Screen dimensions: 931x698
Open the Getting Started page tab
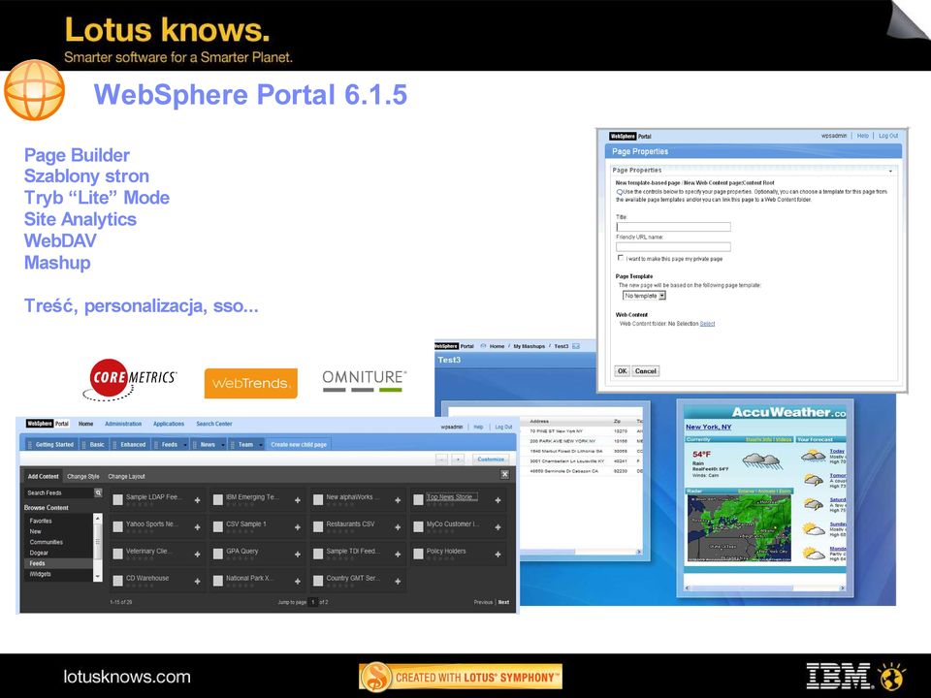pyautogui.click(x=54, y=445)
